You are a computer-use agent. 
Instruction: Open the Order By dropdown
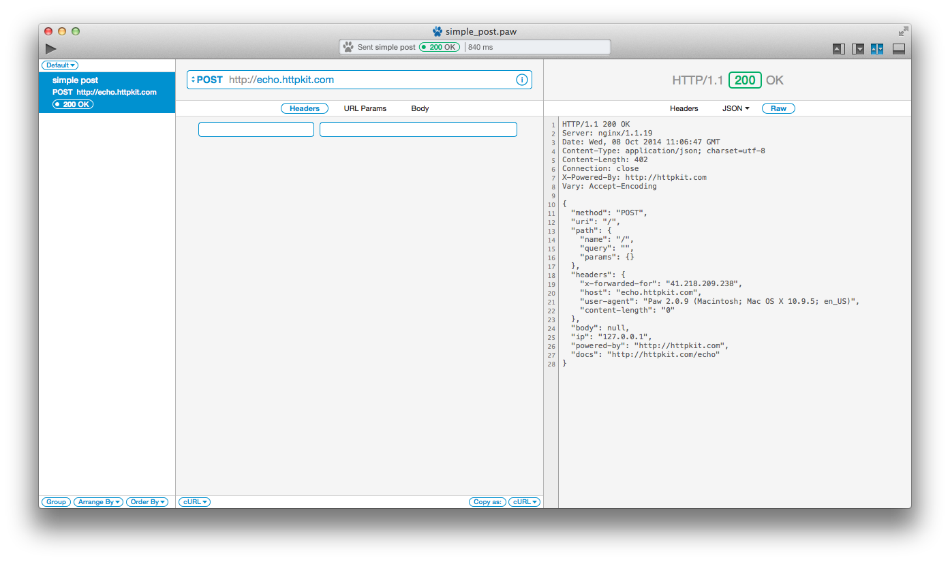(x=148, y=502)
